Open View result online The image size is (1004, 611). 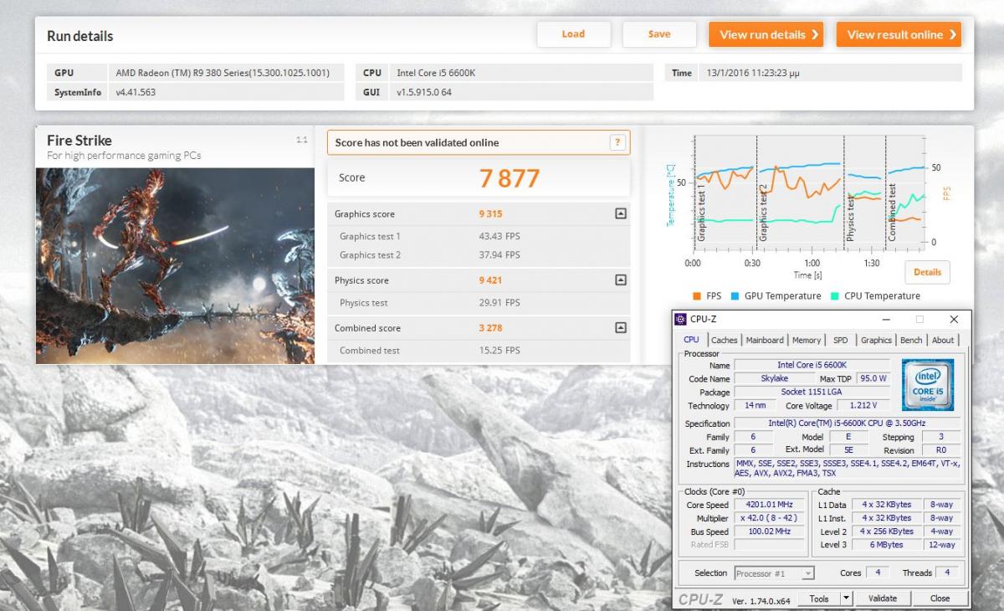(899, 34)
